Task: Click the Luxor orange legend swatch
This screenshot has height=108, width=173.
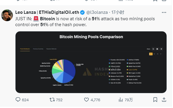Action: (x=127, y=70)
